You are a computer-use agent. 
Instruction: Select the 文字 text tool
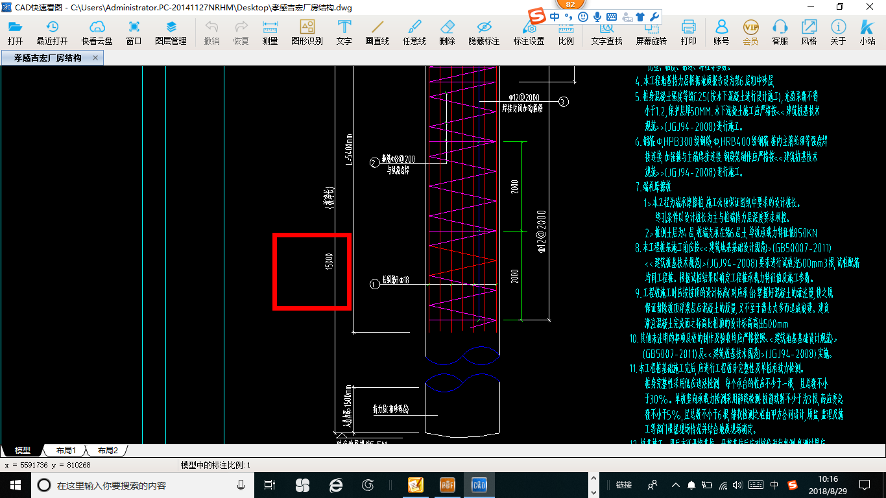(x=344, y=32)
